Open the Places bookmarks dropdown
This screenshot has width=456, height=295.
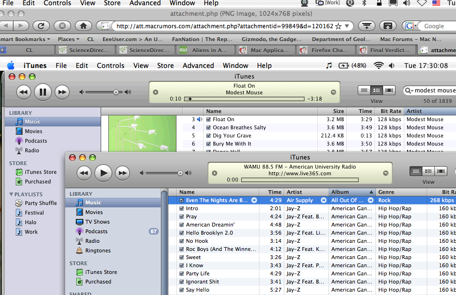(x=69, y=39)
